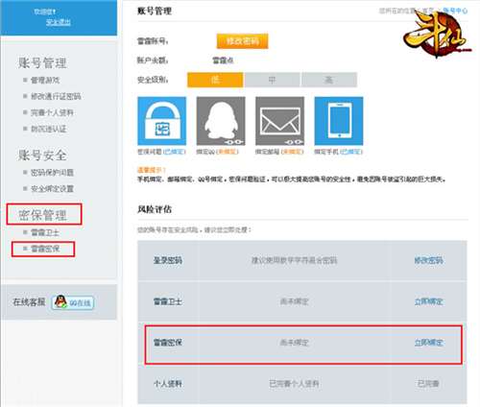Click the QQ在线 customer service button
This screenshot has width=480, height=407.
tap(73, 302)
